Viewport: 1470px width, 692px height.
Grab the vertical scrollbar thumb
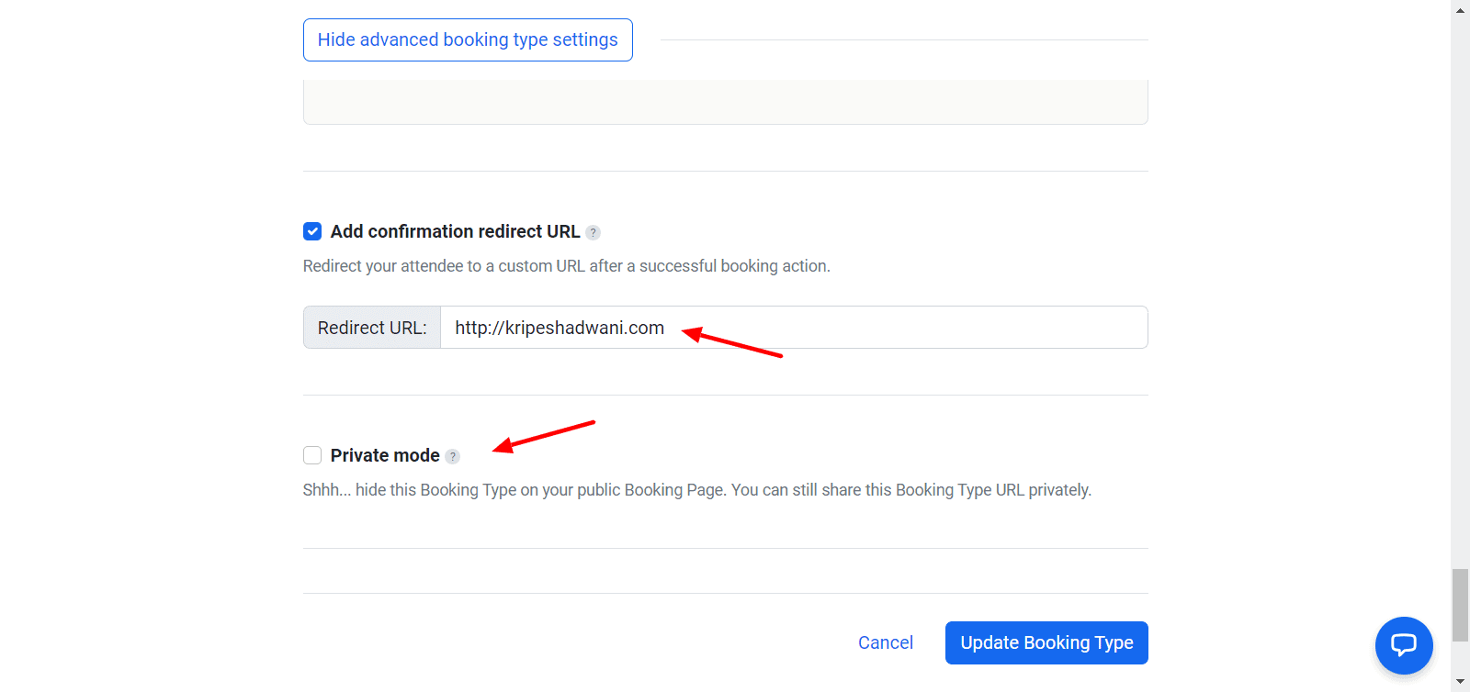point(1460,605)
